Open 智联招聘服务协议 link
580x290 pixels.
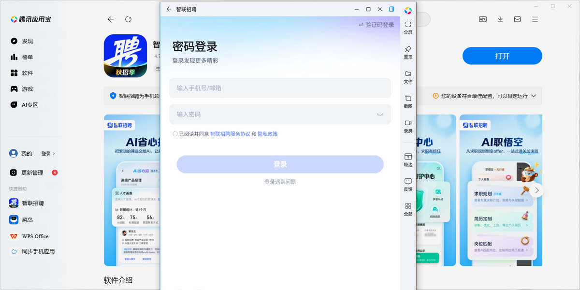tap(230, 134)
